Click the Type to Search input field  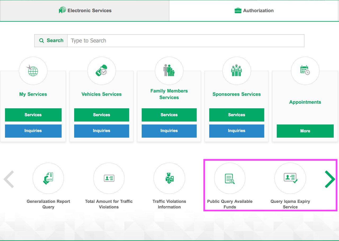click(185, 41)
